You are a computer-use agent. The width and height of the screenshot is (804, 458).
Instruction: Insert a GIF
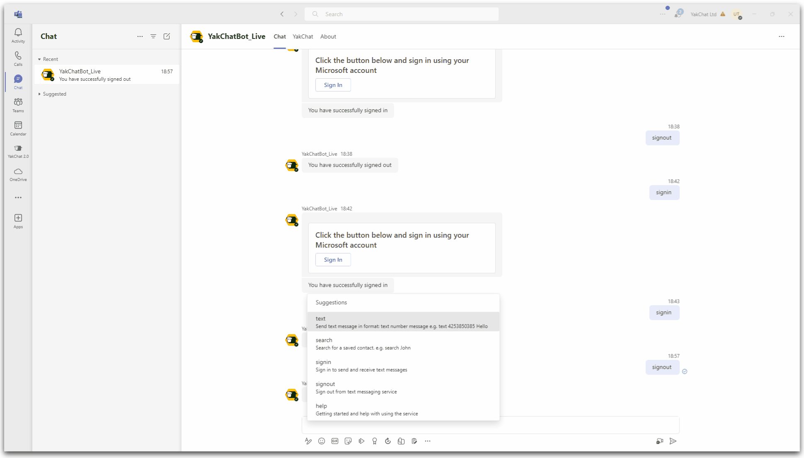(x=335, y=441)
